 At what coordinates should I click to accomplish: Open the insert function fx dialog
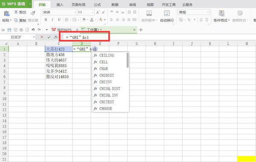point(56,37)
